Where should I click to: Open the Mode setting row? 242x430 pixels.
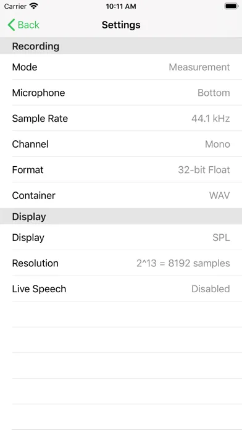click(x=121, y=67)
